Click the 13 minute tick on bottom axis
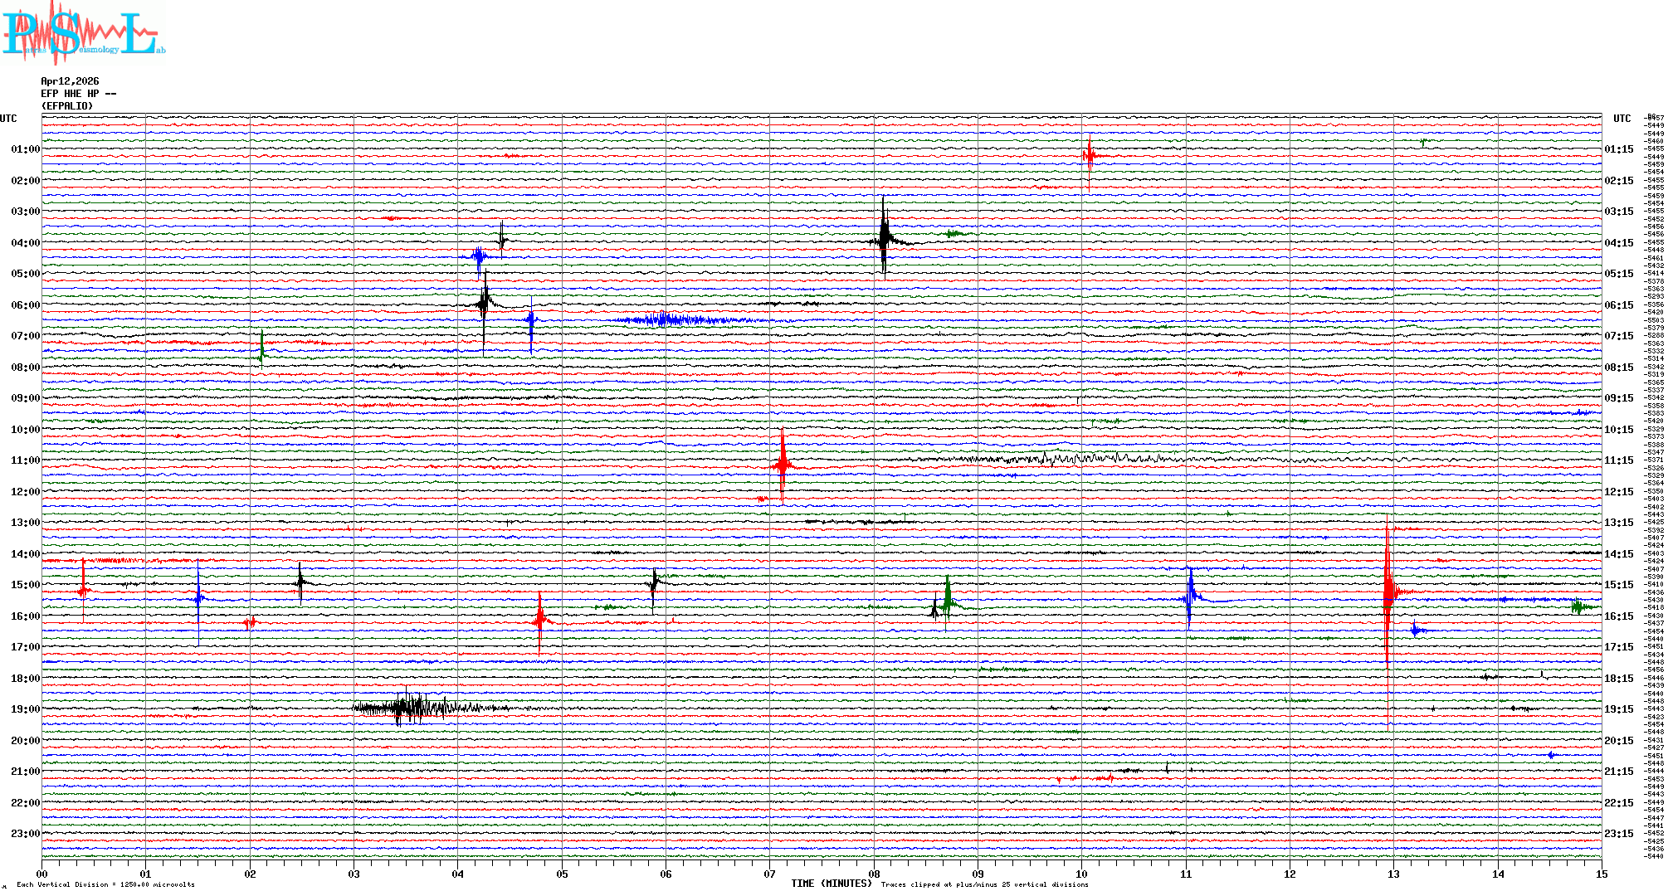Viewport: 1668px width, 896px height. tap(1393, 874)
